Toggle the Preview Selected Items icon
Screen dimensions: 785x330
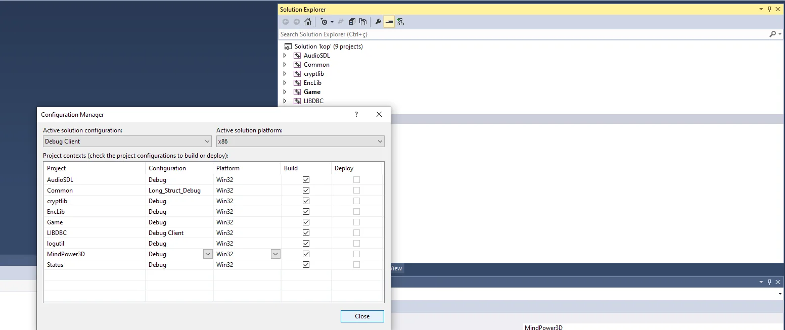[389, 22]
